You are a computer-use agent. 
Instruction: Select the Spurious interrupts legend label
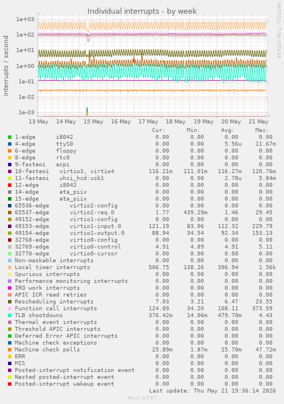pos(47,274)
